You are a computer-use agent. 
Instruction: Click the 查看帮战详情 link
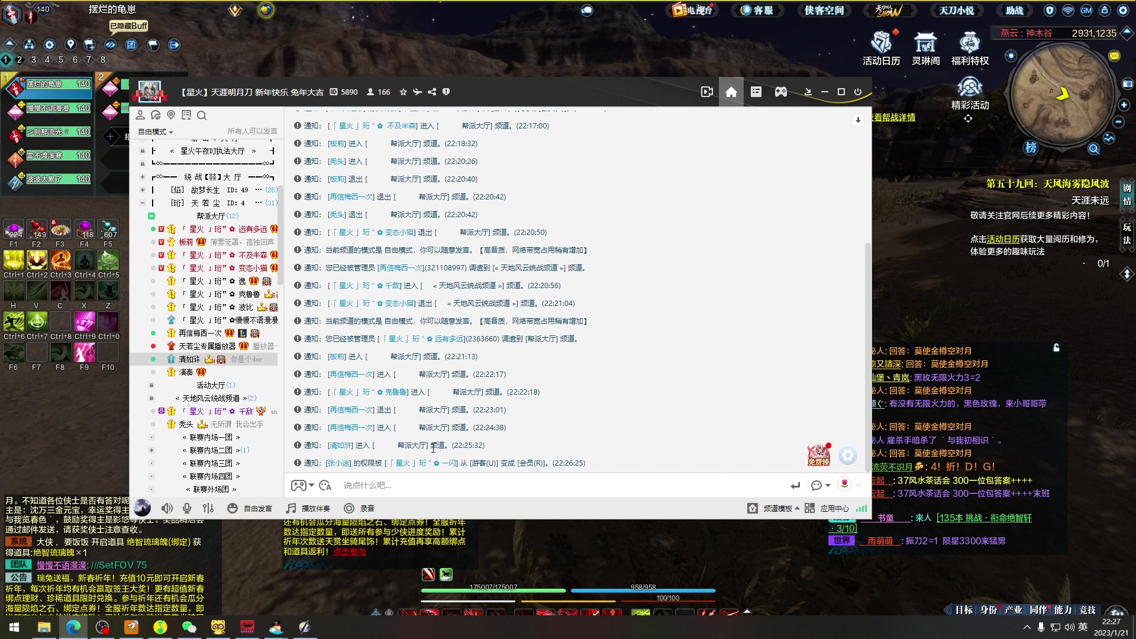[x=893, y=117]
